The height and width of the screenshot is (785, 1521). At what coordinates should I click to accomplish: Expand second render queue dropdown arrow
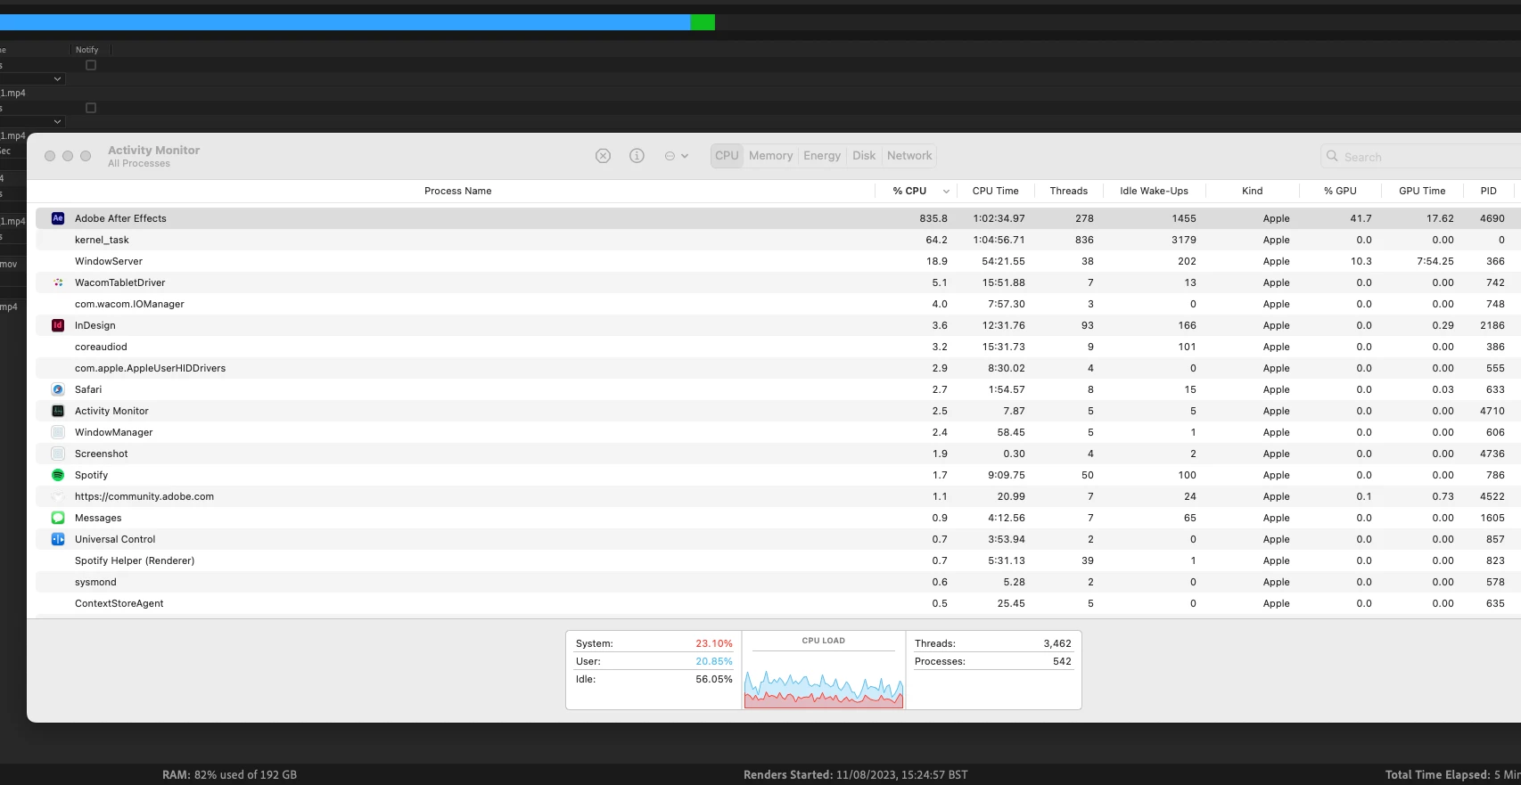point(58,122)
